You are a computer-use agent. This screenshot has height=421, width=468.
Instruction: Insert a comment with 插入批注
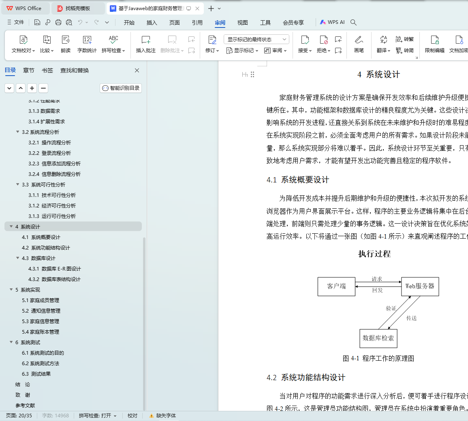[x=145, y=44]
